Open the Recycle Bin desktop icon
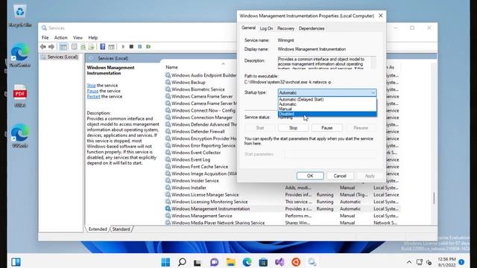Viewport: 477px width, 268px height. pos(20,16)
